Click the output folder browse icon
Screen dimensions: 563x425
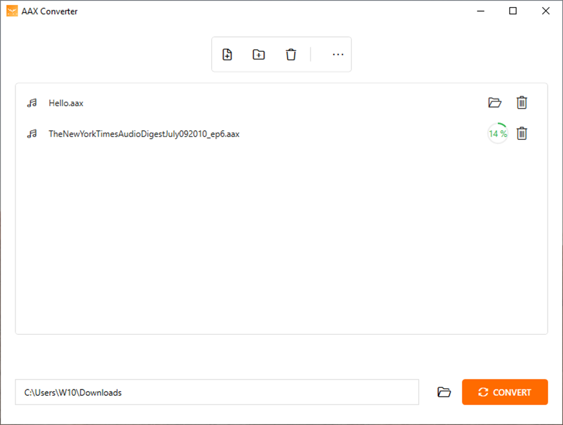pos(444,392)
